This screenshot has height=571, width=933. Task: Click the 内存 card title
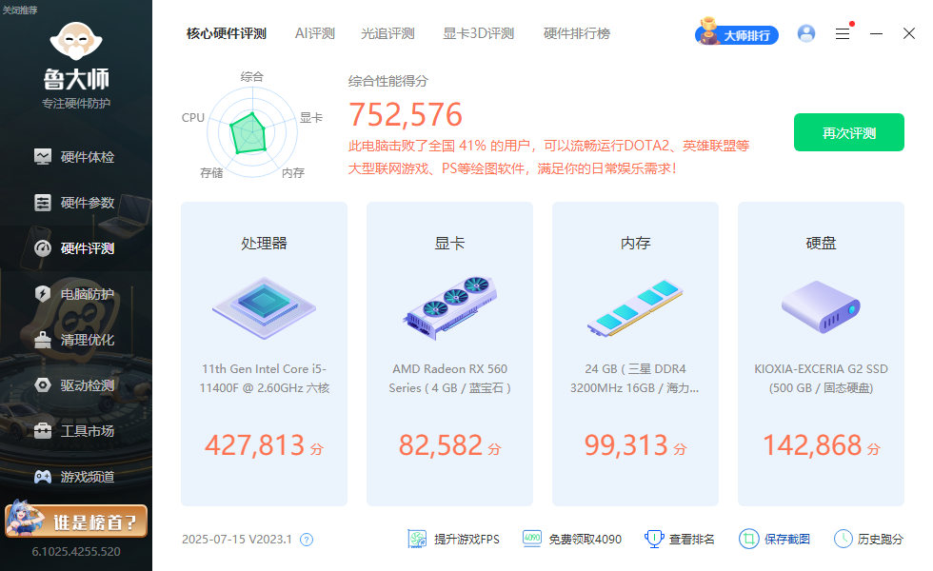[636, 244]
